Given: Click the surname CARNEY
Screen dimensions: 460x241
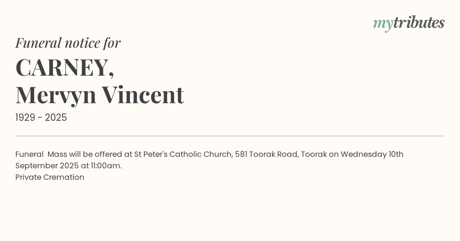Looking at the screenshot, I should point(62,67).
